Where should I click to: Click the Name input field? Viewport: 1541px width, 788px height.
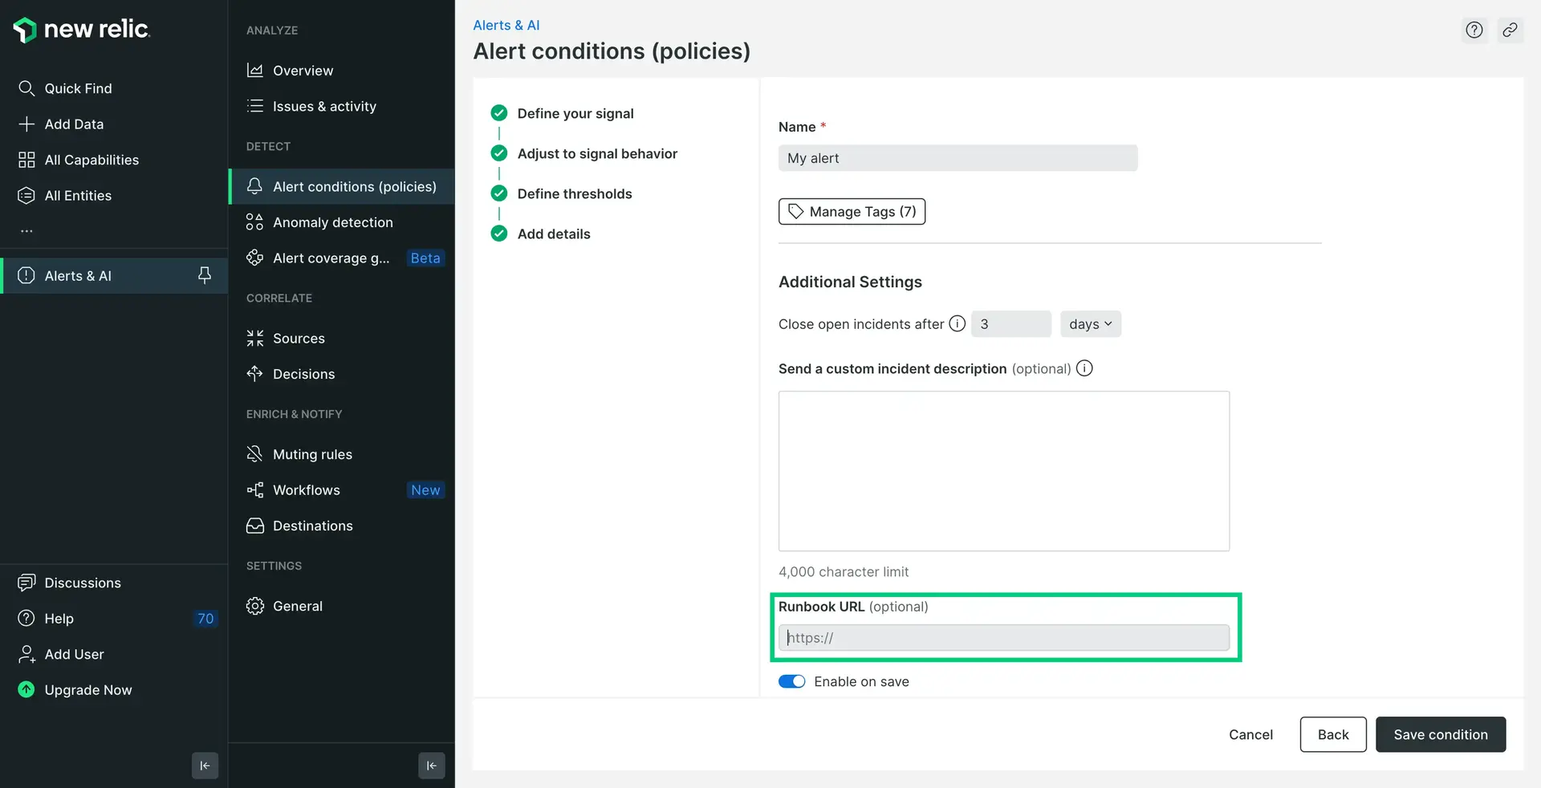958,158
